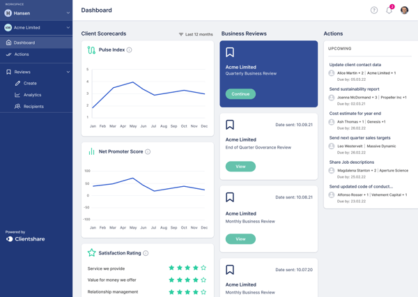This screenshot has width=418, height=297.
Task: Expand the Acme Limited client dropdown
Action: [x=68, y=27]
